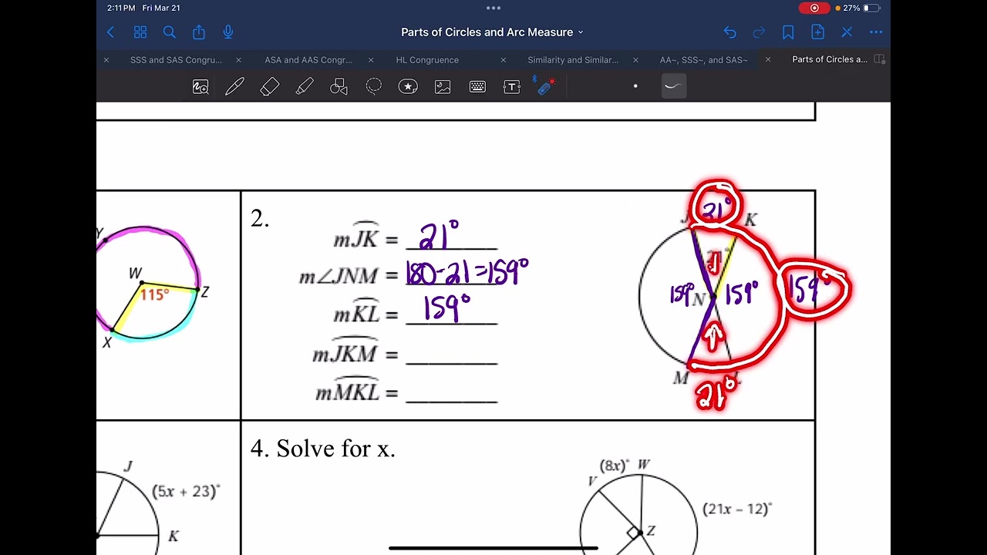The height and width of the screenshot is (555, 987).
Task: Open the more options ellipsis menu
Action: coord(876,32)
